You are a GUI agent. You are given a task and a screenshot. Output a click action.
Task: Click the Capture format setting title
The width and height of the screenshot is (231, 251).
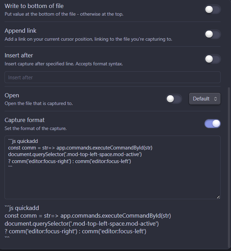coord(25,120)
